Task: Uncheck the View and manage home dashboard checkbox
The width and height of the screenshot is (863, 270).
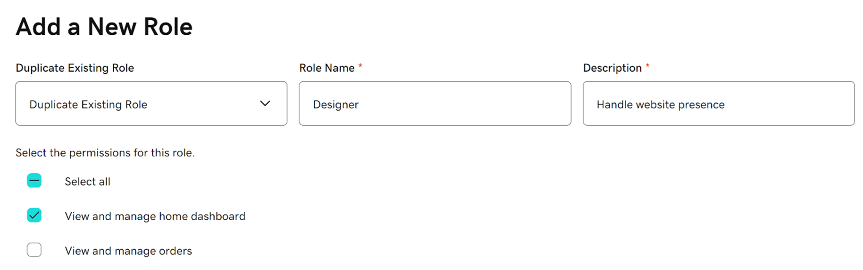Action: tap(34, 215)
